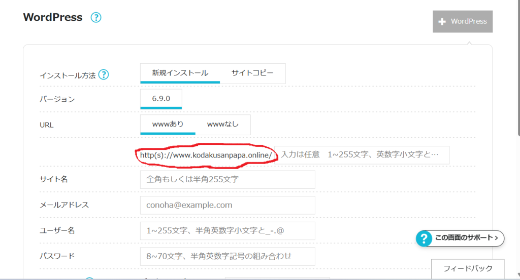Click the plus icon on WordPress button
This screenshot has height=280, width=520.
point(442,22)
